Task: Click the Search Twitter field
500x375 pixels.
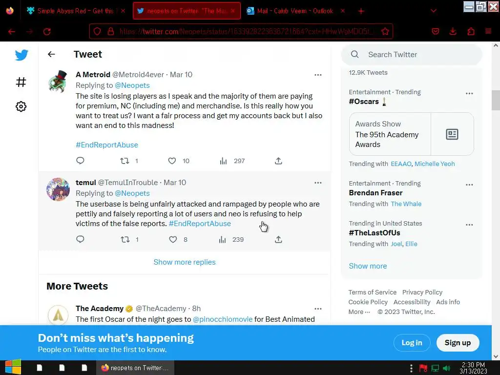Action: tap(412, 55)
